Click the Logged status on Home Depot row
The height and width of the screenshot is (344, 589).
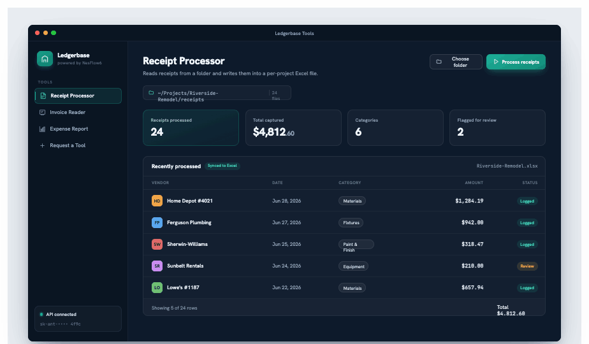click(527, 201)
